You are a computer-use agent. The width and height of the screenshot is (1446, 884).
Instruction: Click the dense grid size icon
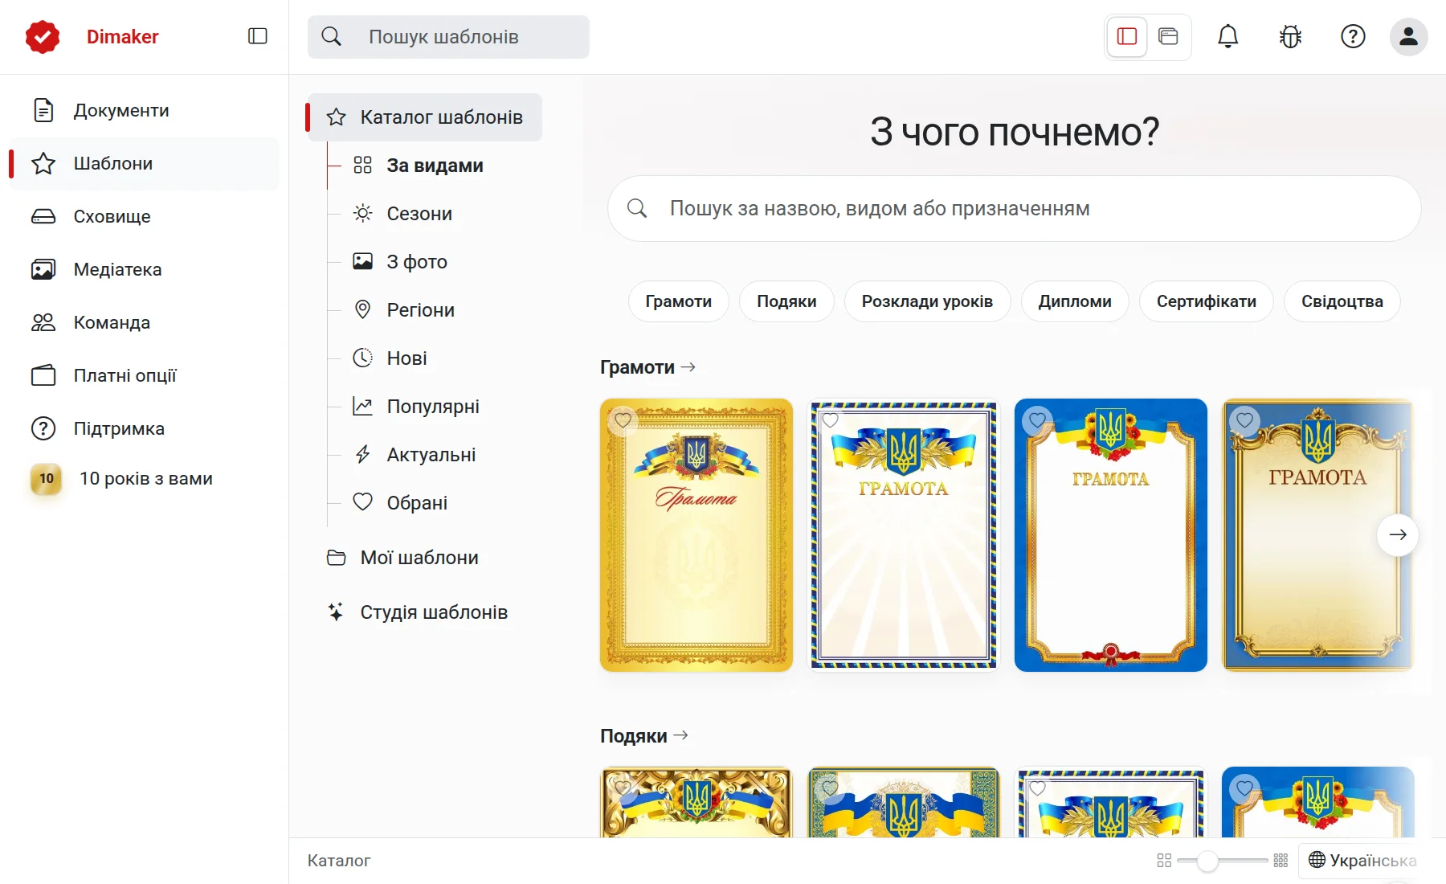(1281, 861)
